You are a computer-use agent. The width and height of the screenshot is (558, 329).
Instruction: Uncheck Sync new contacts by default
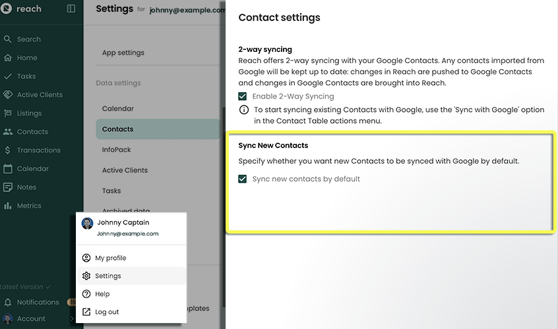coord(243,179)
